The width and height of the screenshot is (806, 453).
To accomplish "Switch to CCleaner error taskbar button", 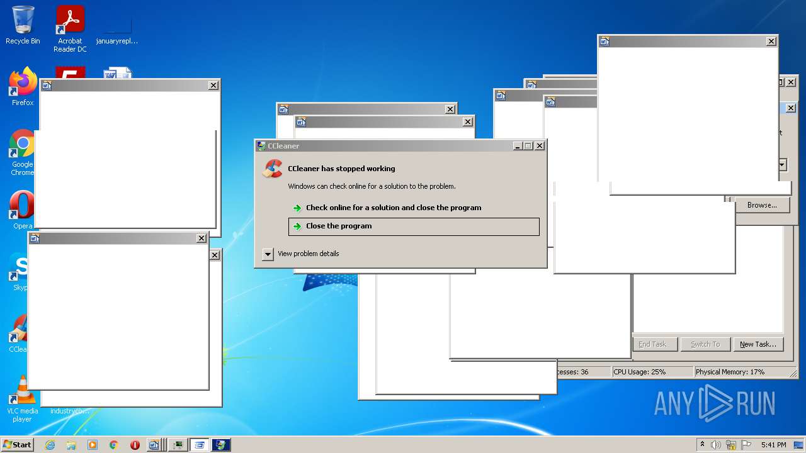I will (x=221, y=445).
